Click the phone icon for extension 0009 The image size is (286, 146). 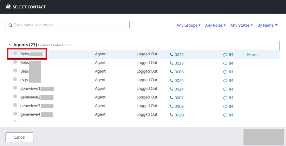pos(171,106)
